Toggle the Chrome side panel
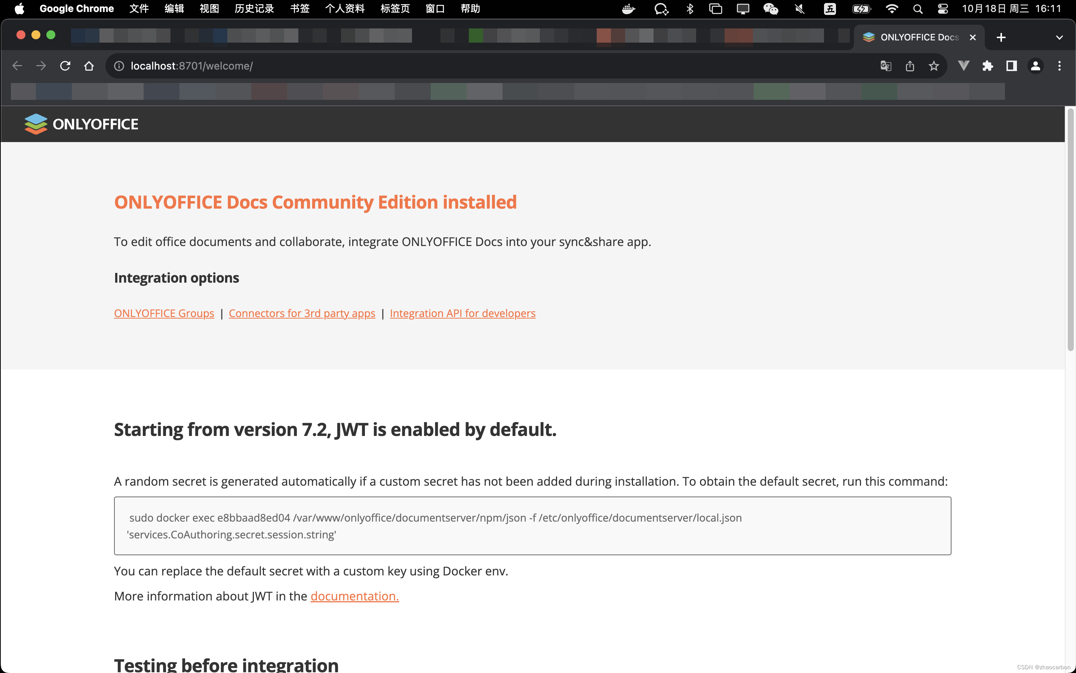The width and height of the screenshot is (1076, 673). (1011, 66)
